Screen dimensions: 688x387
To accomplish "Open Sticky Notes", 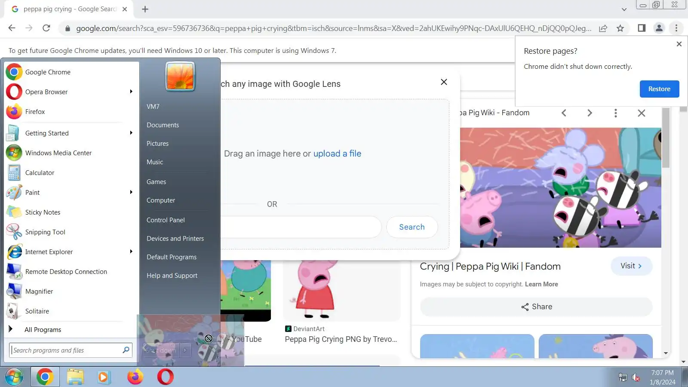I will 71,212.
